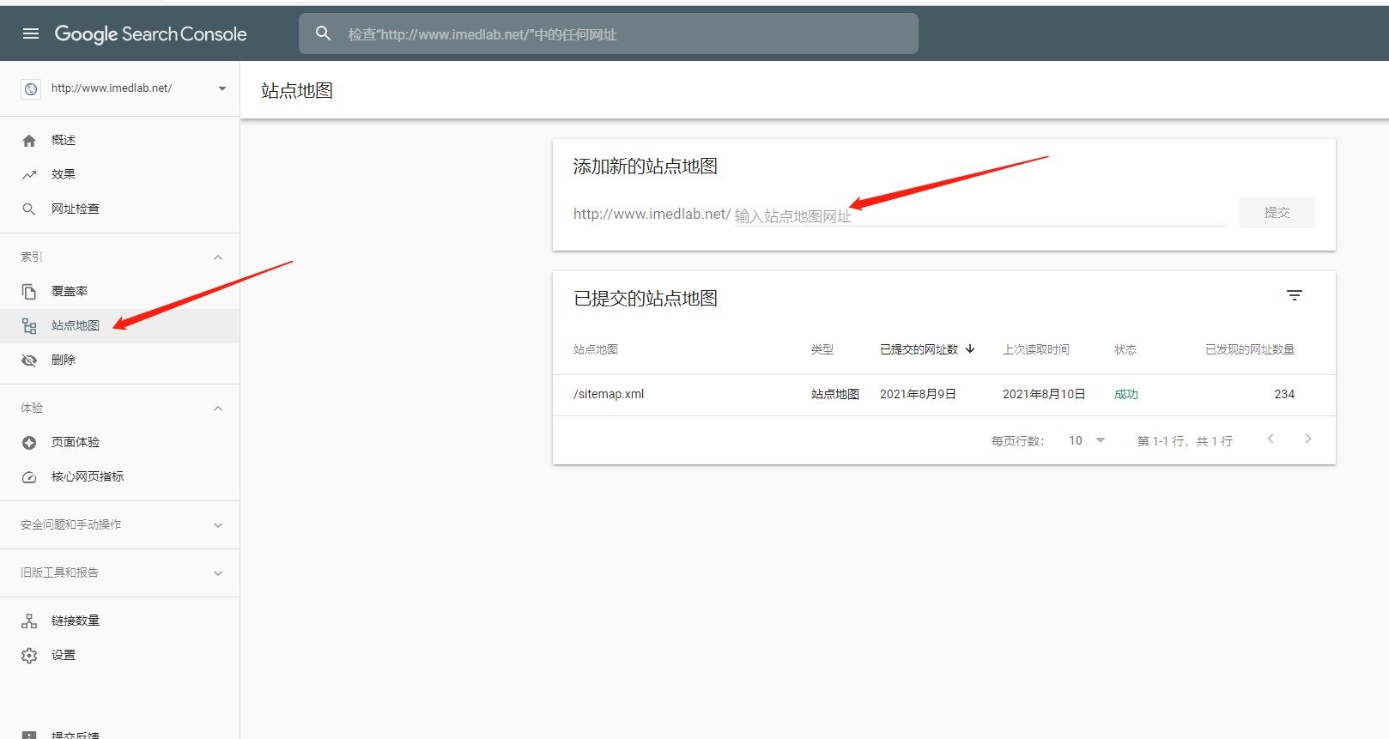Open rows-per-page dropdown showing 10
The height and width of the screenshot is (739, 1389).
pyautogui.click(x=1087, y=441)
